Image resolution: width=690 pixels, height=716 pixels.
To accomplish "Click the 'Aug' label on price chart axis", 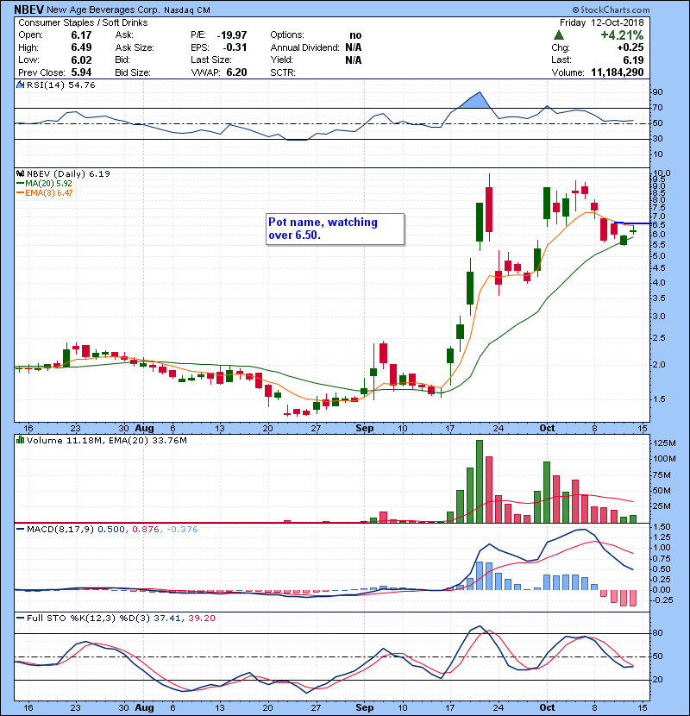I will [144, 428].
